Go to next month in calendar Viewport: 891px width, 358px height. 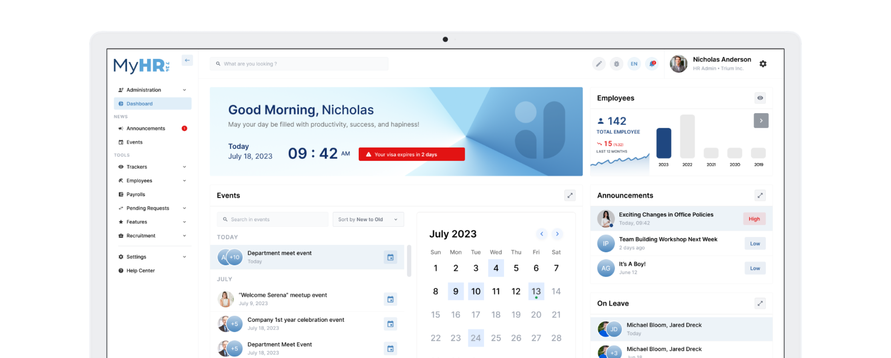click(557, 234)
